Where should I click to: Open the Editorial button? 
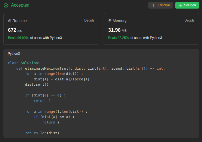tap(161, 5)
